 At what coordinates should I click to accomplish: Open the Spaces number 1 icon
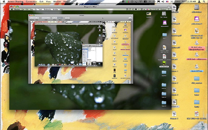(145, 2)
